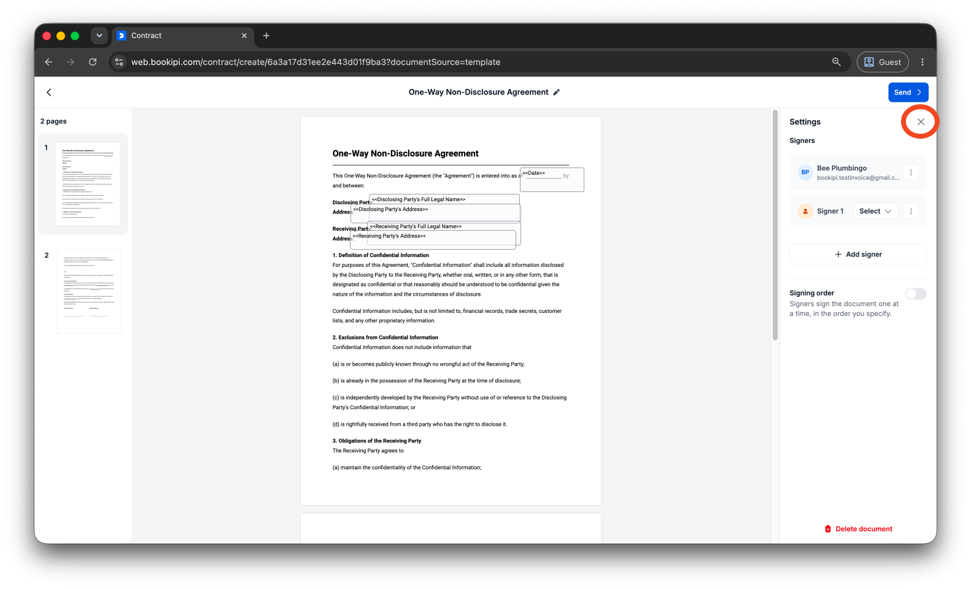Click the browser back arrow
The image size is (971, 589).
click(x=48, y=62)
